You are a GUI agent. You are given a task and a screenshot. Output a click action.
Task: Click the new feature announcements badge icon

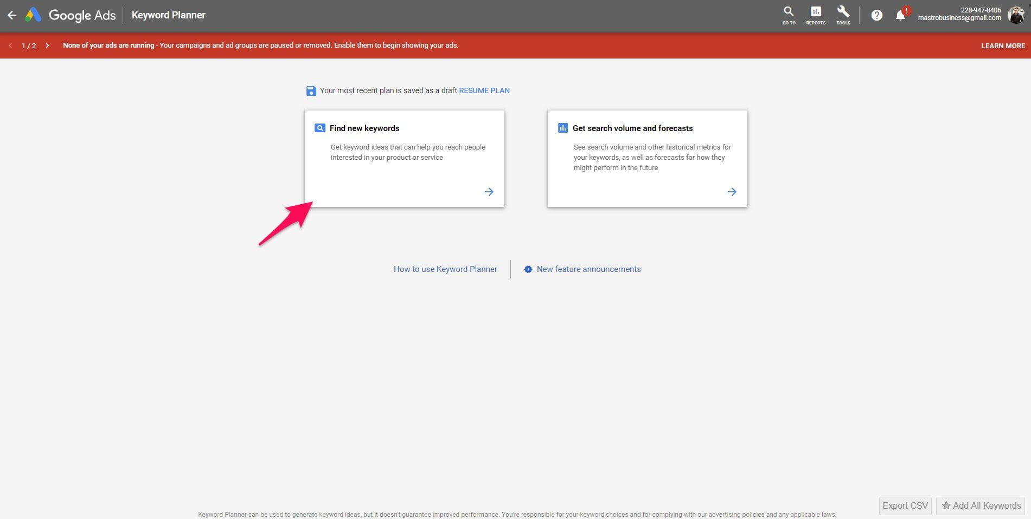[528, 269]
